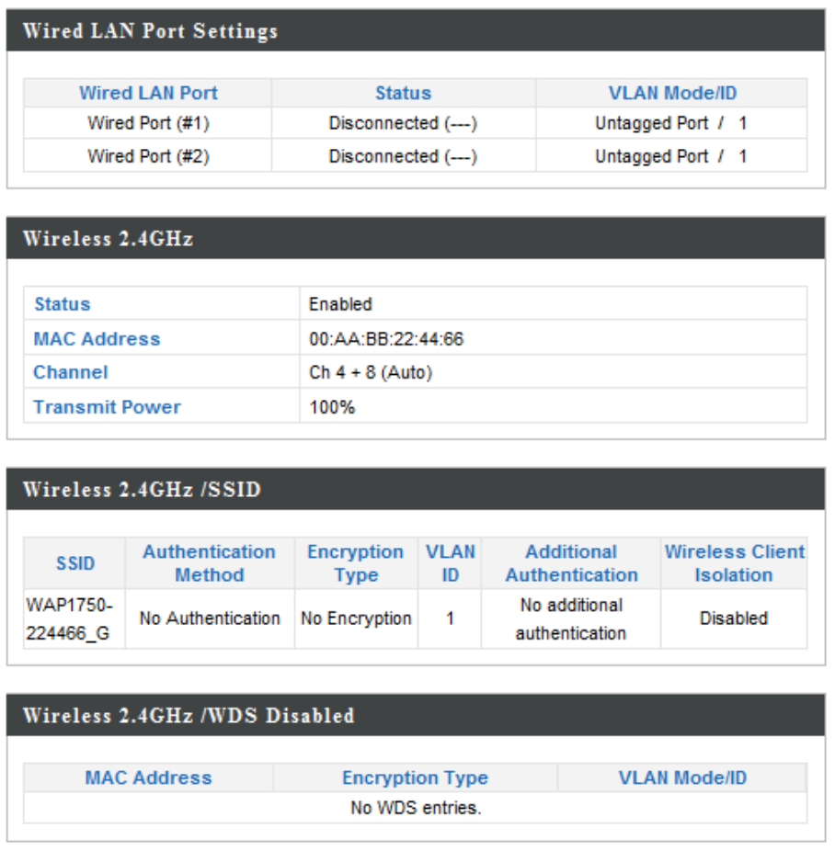Click the Authentication Method column header
835x851 pixels.
209,563
